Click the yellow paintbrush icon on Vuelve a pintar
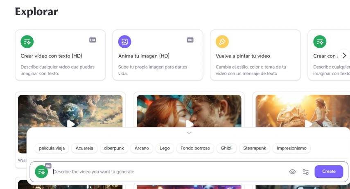This screenshot has width=350, height=189. 222,42
